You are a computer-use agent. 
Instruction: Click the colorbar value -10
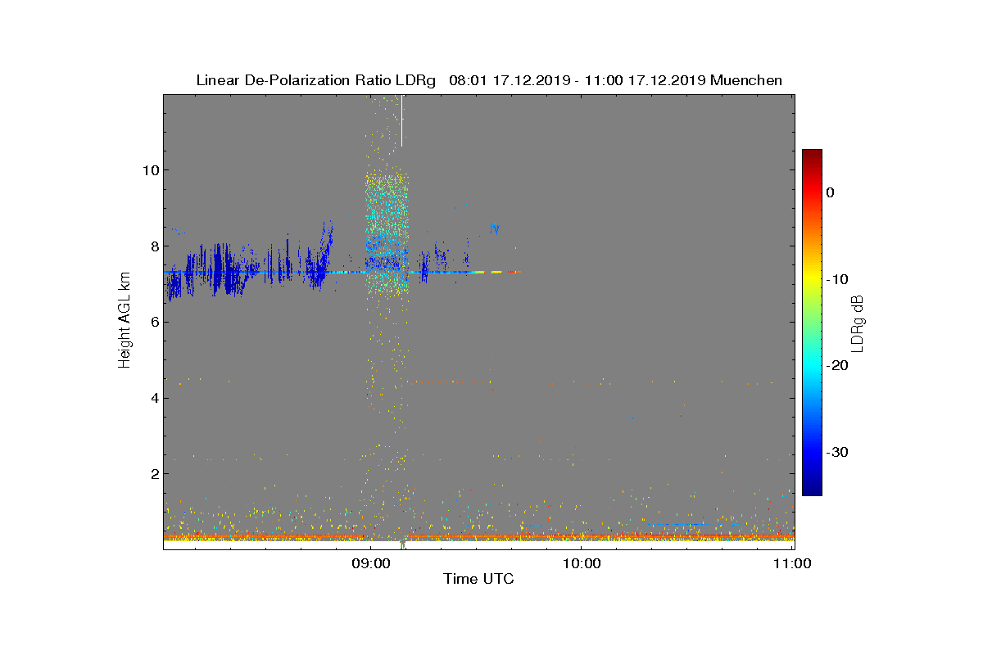click(x=836, y=279)
